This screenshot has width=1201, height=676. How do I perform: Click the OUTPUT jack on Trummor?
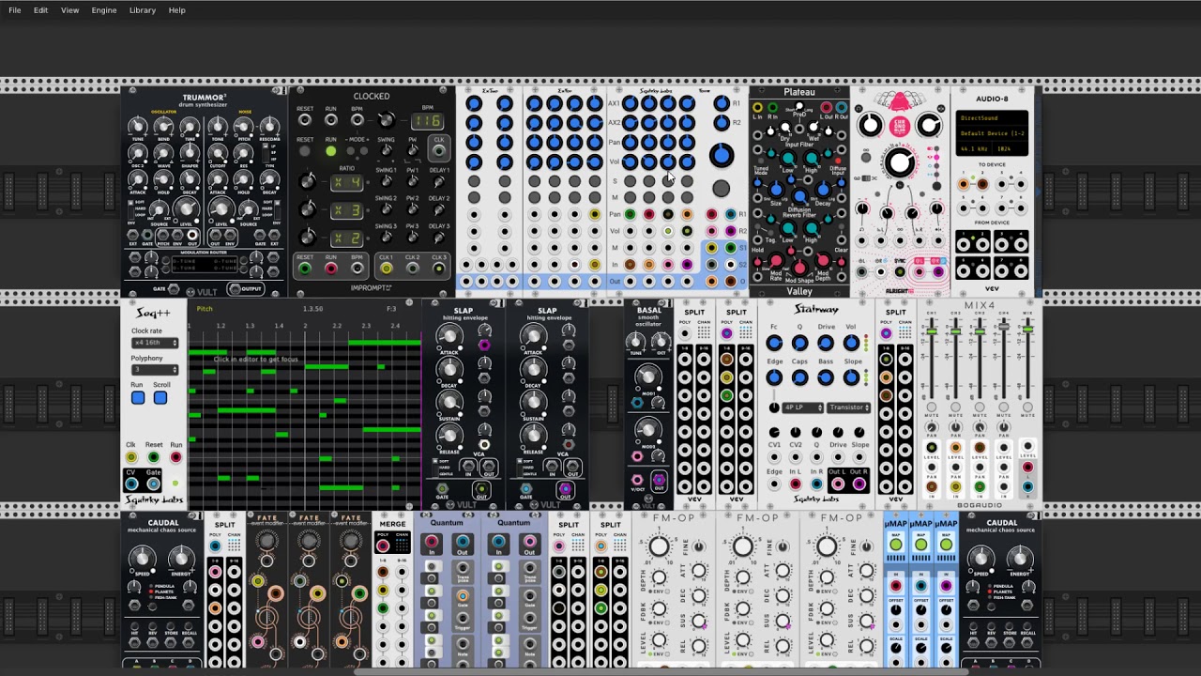click(x=234, y=289)
